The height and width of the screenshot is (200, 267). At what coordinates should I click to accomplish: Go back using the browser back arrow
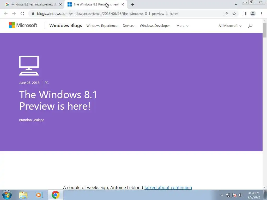6,14
